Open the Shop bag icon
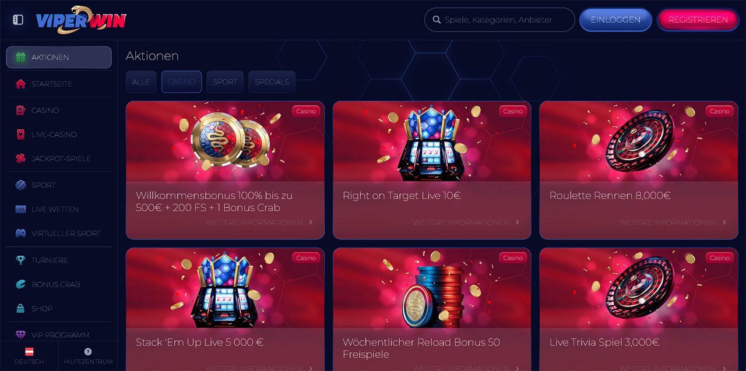The height and width of the screenshot is (371, 746). pyautogui.click(x=21, y=308)
